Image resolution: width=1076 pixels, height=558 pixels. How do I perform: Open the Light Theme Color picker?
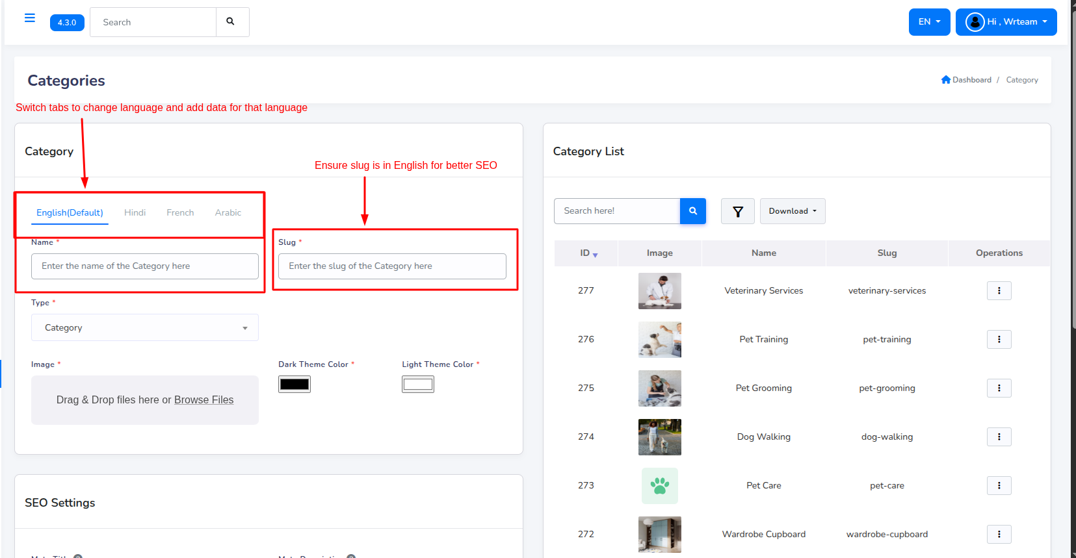click(x=417, y=385)
